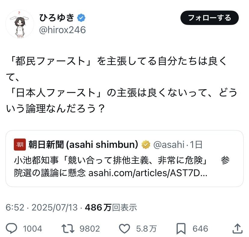249x237 pixels.
Task: Bookmark this post with the bookmark icon
Action: [181, 229]
